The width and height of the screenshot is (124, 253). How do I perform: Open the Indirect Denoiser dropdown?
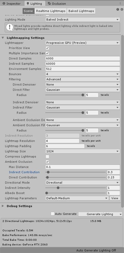pos(83,102)
